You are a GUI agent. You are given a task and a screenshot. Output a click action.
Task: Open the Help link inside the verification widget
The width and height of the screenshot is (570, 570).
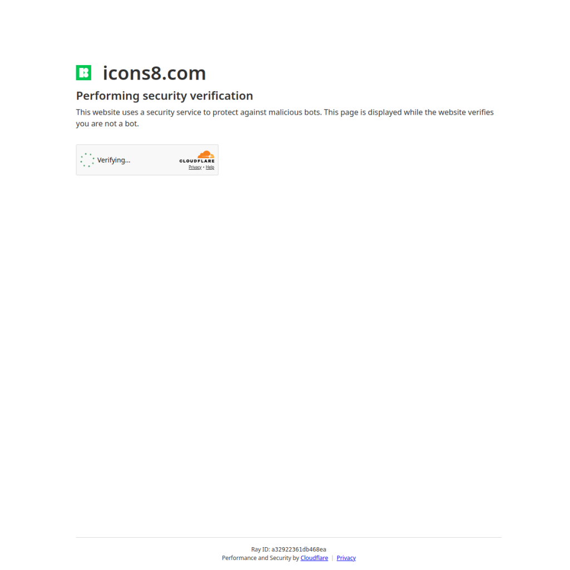[x=210, y=167]
